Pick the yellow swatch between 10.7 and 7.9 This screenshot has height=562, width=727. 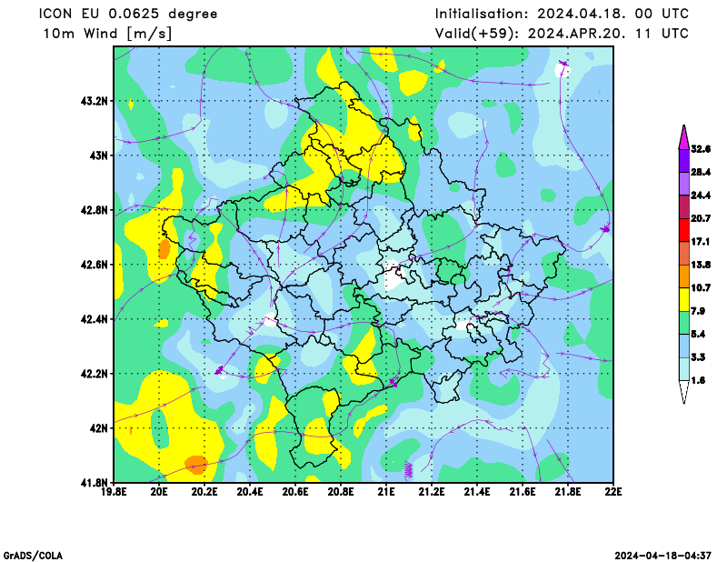(x=684, y=299)
